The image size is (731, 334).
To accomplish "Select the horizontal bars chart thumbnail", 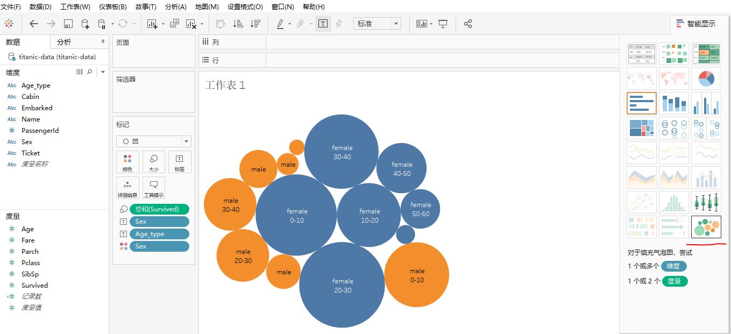I will pos(642,103).
